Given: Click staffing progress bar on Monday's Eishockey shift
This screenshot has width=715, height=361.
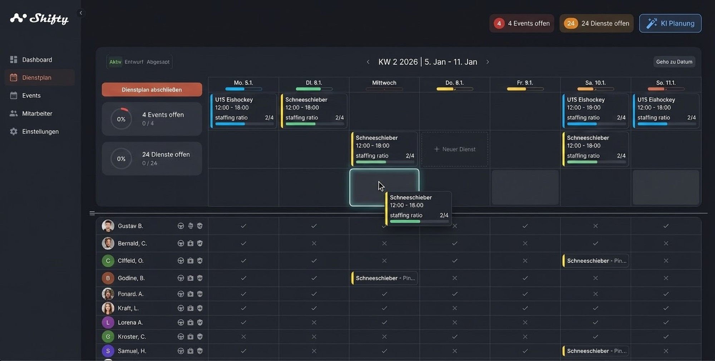Looking at the screenshot, I should point(244,124).
